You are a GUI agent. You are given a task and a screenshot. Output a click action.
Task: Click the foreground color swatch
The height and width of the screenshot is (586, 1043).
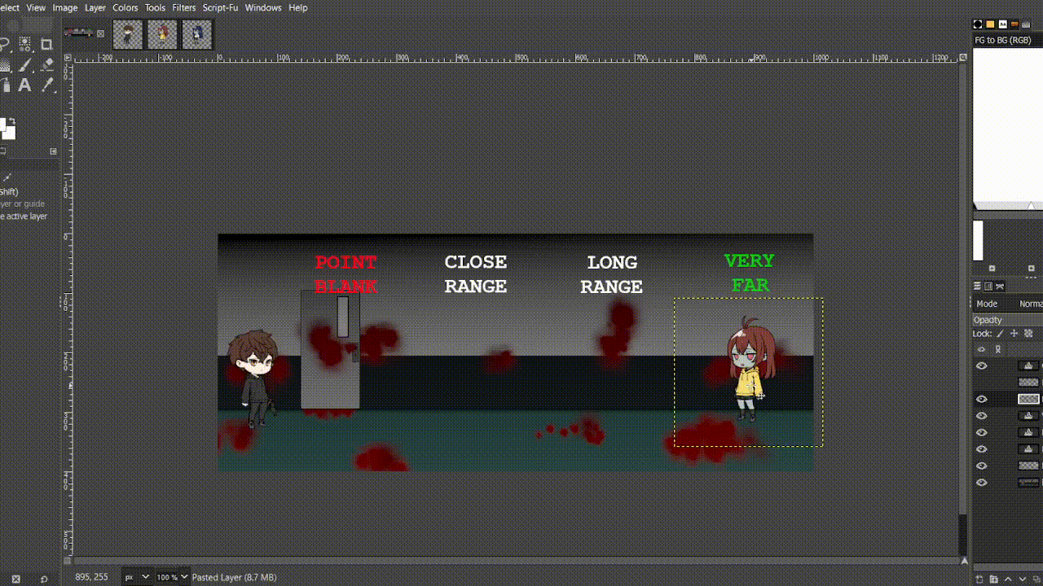pos(2,125)
